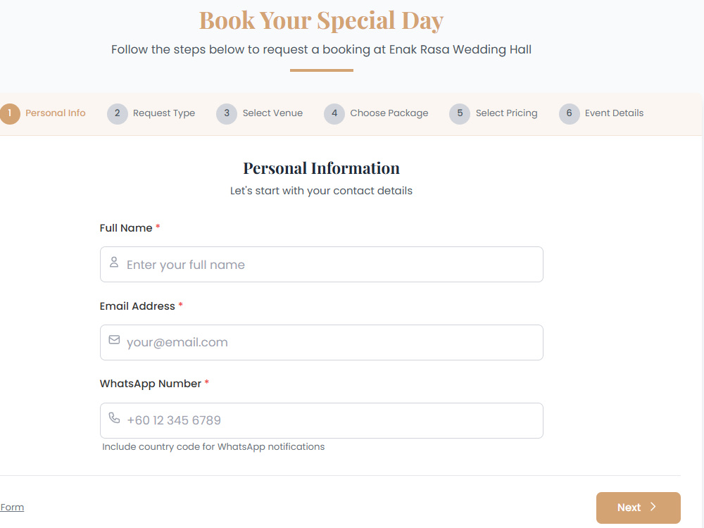Click the envelope icon in Email field
704x528 pixels.
coord(115,340)
